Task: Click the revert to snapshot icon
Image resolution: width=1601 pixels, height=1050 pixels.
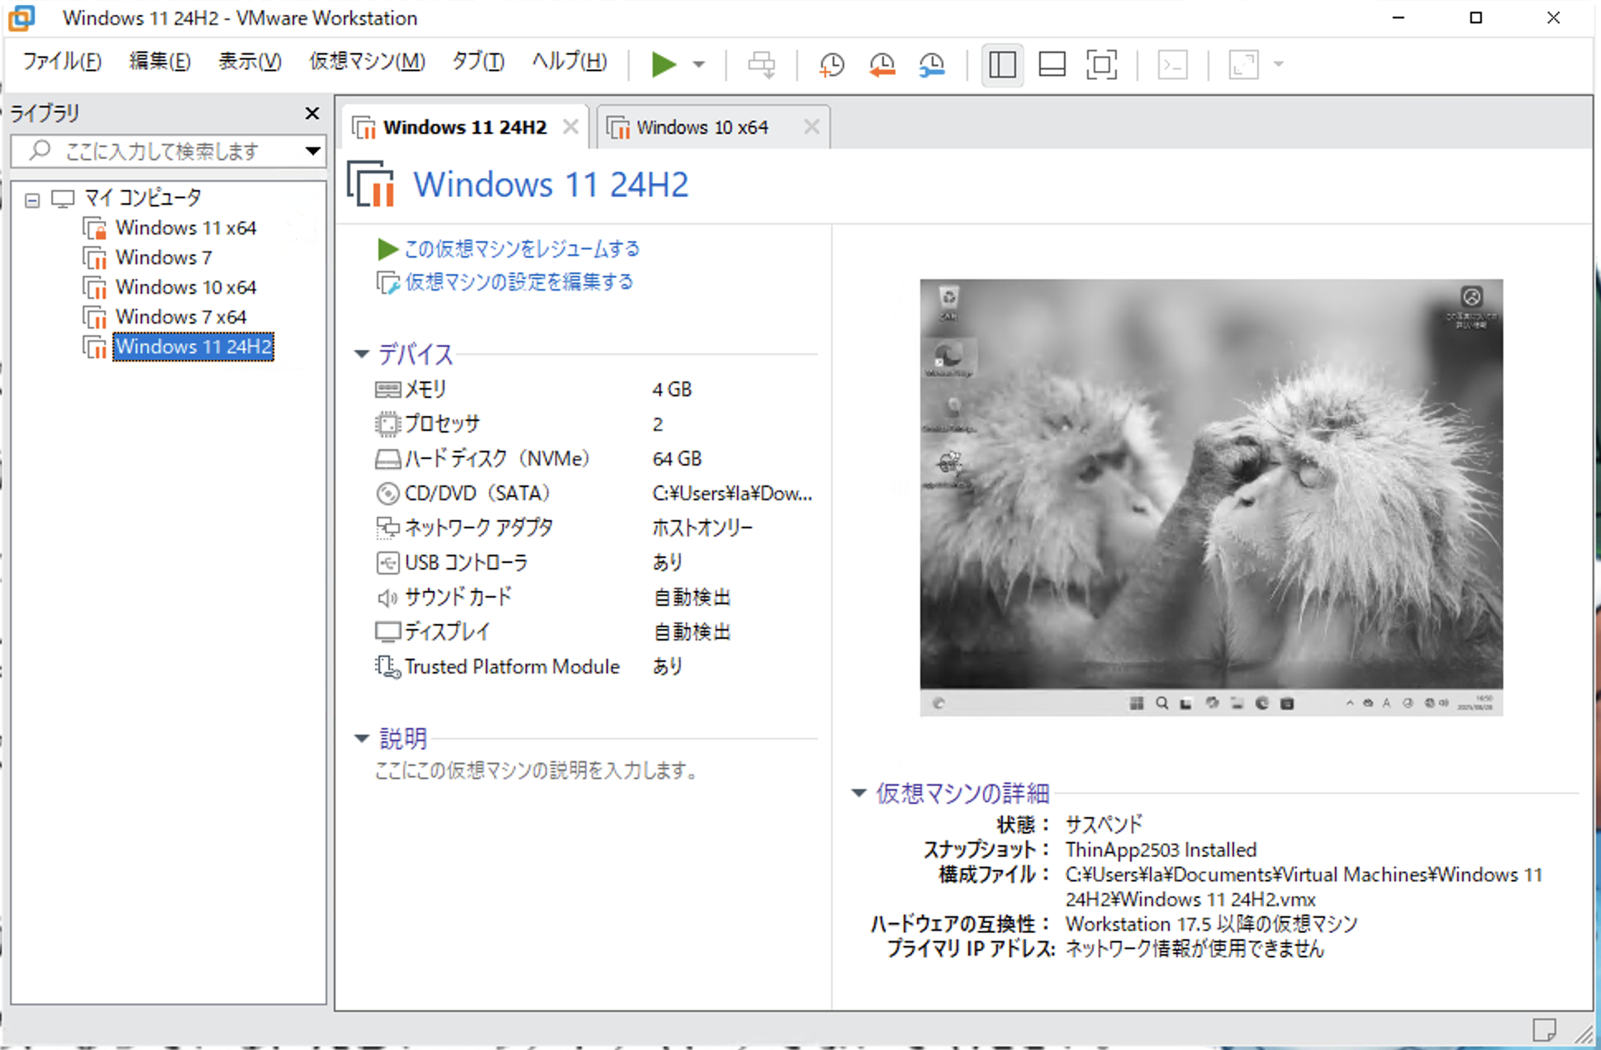Action: [x=881, y=64]
